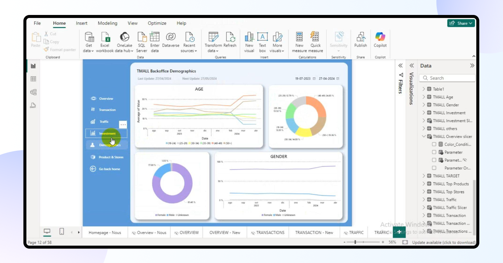
Task: Expand the Table1 table
Action: pyautogui.click(x=424, y=89)
